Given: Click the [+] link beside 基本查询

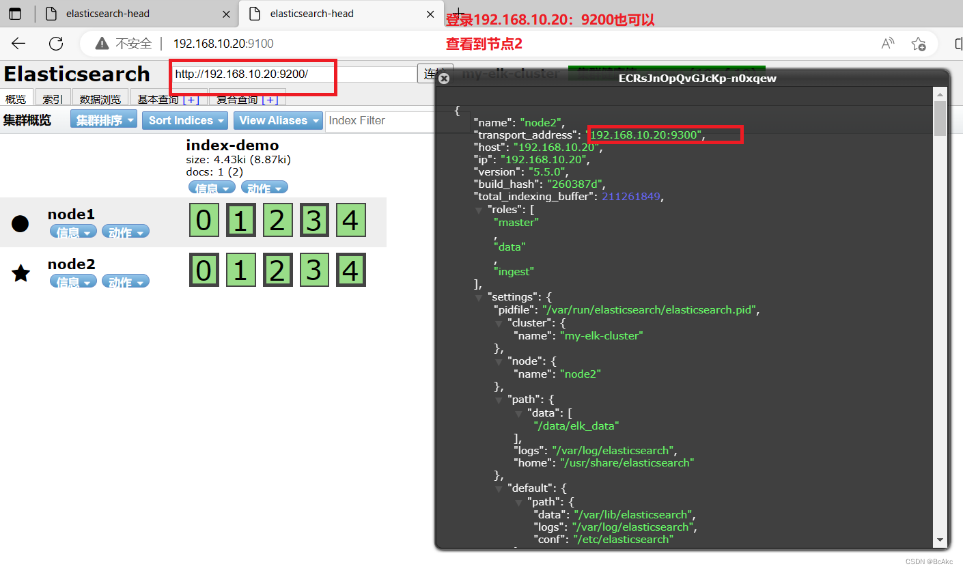Looking at the screenshot, I should [191, 100].
